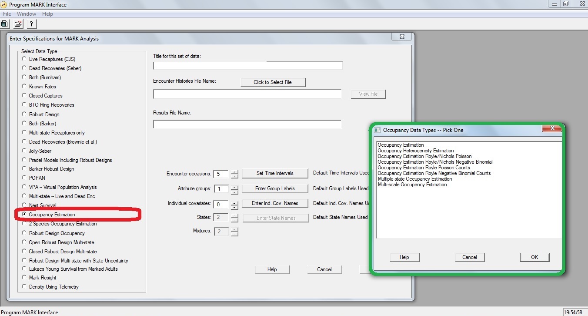The image size is (588, 316).
Task: Click the Attribute groups number box
Action: click(x=220, y=189)
